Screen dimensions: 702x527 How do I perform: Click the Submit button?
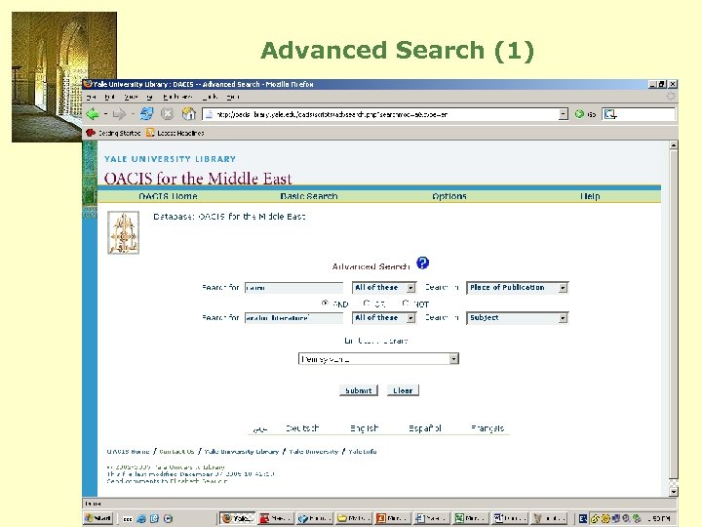[x=358, y=390]
